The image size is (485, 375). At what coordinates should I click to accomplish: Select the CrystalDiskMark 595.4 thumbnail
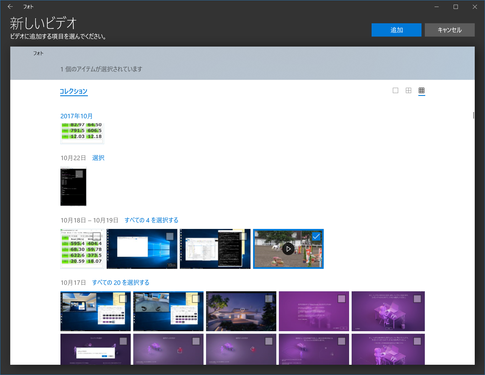(82, 249)
